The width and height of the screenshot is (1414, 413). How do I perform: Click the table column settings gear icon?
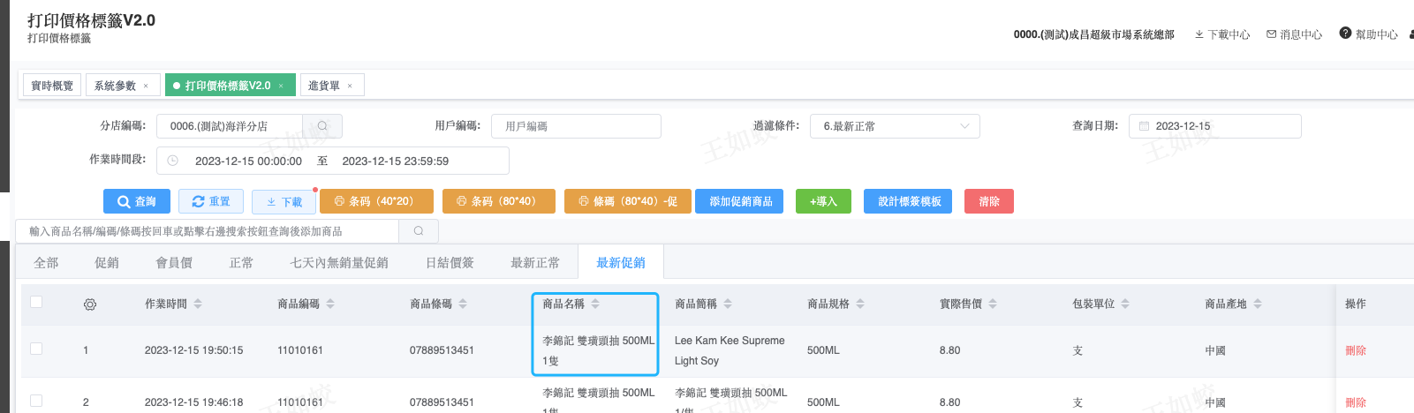click(90, 304)
